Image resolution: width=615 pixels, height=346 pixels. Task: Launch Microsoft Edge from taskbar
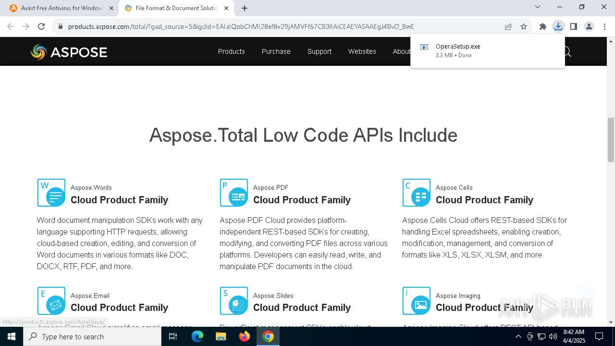(197, 336)
